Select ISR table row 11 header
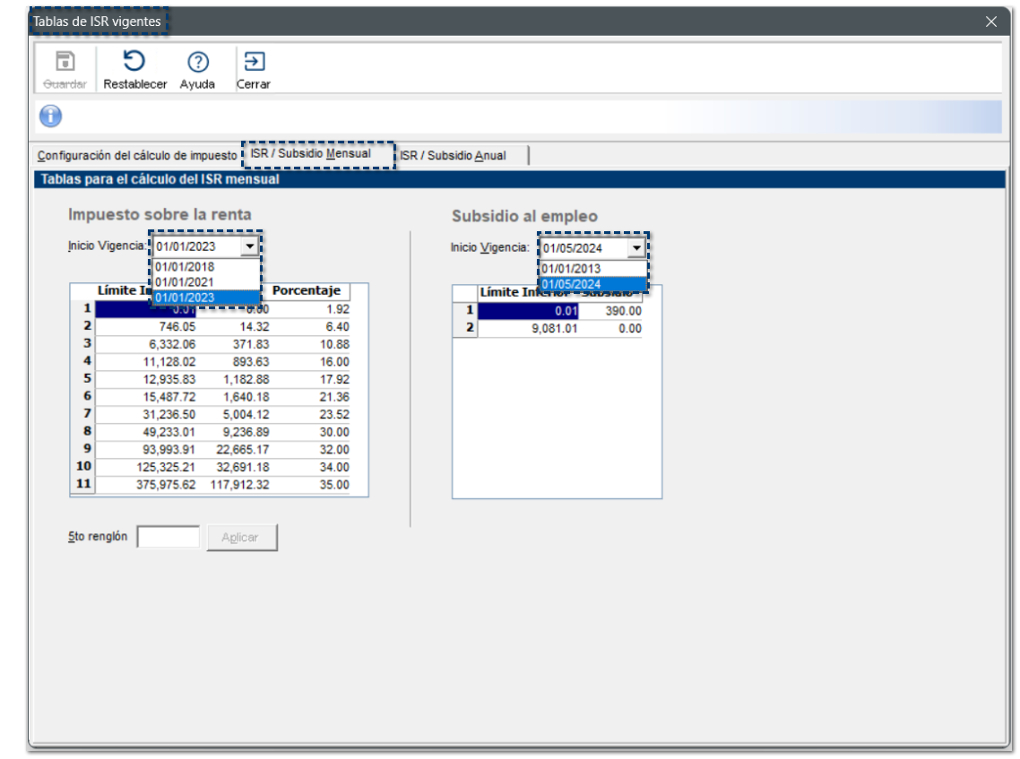This screenshot has width=1020, height=759. pos(82,485)
